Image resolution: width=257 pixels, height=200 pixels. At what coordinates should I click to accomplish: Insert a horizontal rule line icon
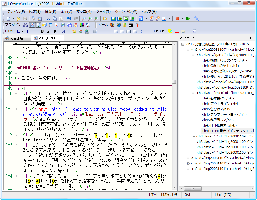(x=101, y=31)
